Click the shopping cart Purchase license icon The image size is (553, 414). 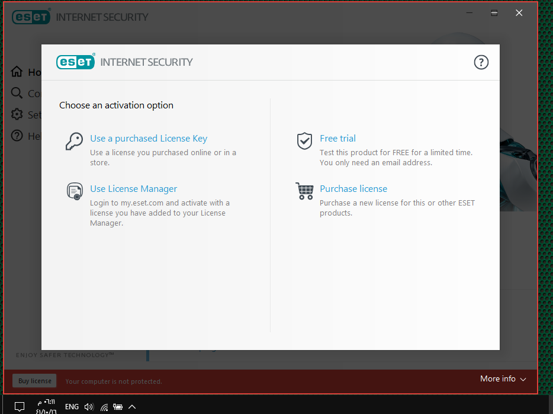click(x=305, y=191)
